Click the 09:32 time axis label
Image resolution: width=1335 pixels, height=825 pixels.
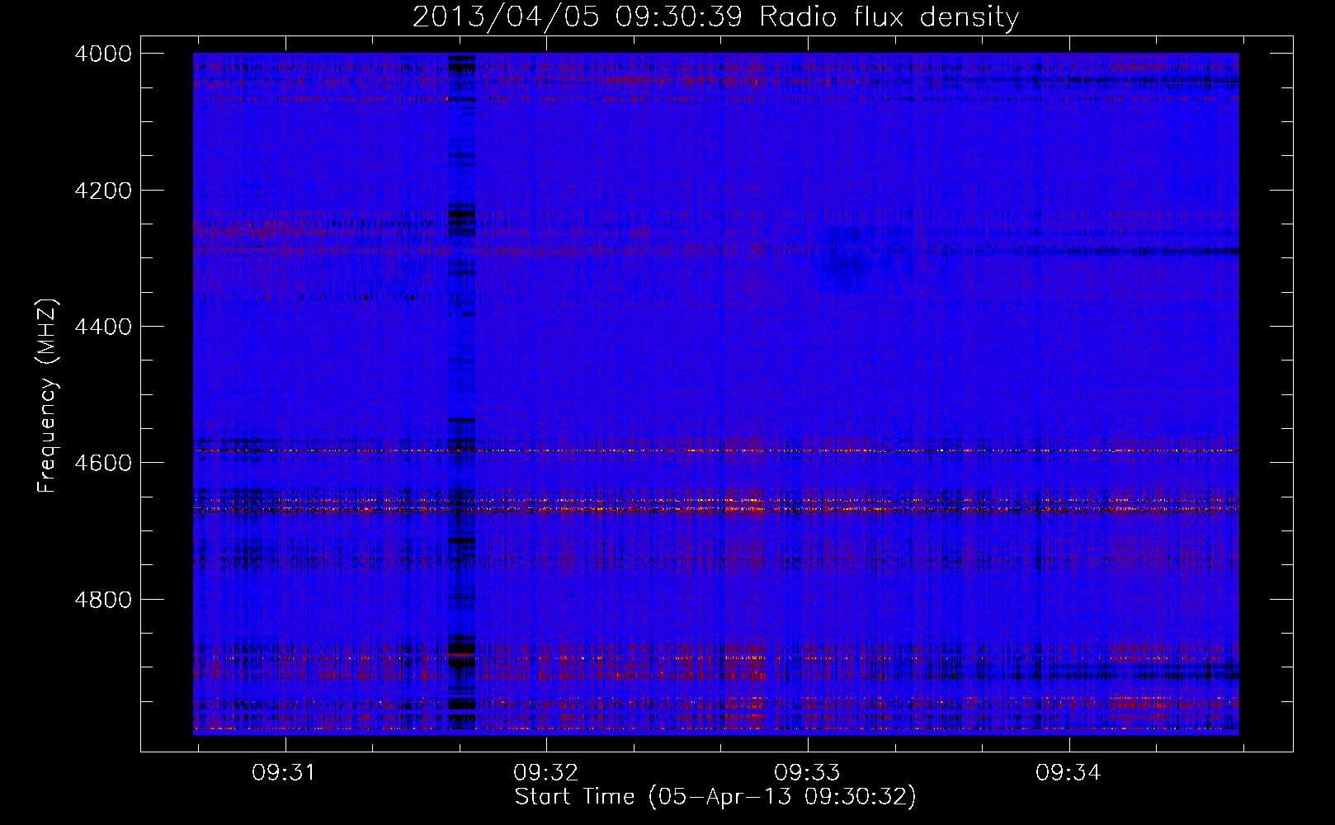[546, 773]
